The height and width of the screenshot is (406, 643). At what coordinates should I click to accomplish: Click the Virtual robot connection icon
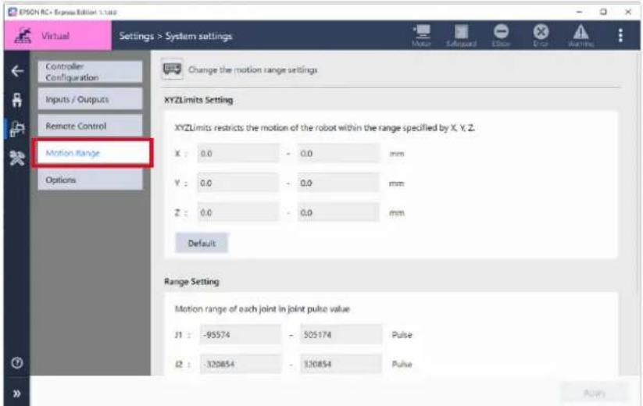pyautogui.click(x=23, y=36)
